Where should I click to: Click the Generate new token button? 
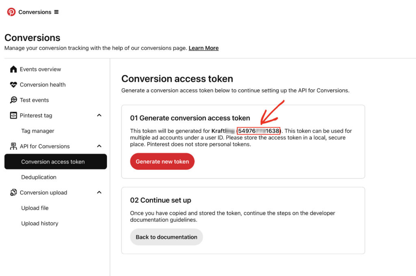click(x=162, y=161)
